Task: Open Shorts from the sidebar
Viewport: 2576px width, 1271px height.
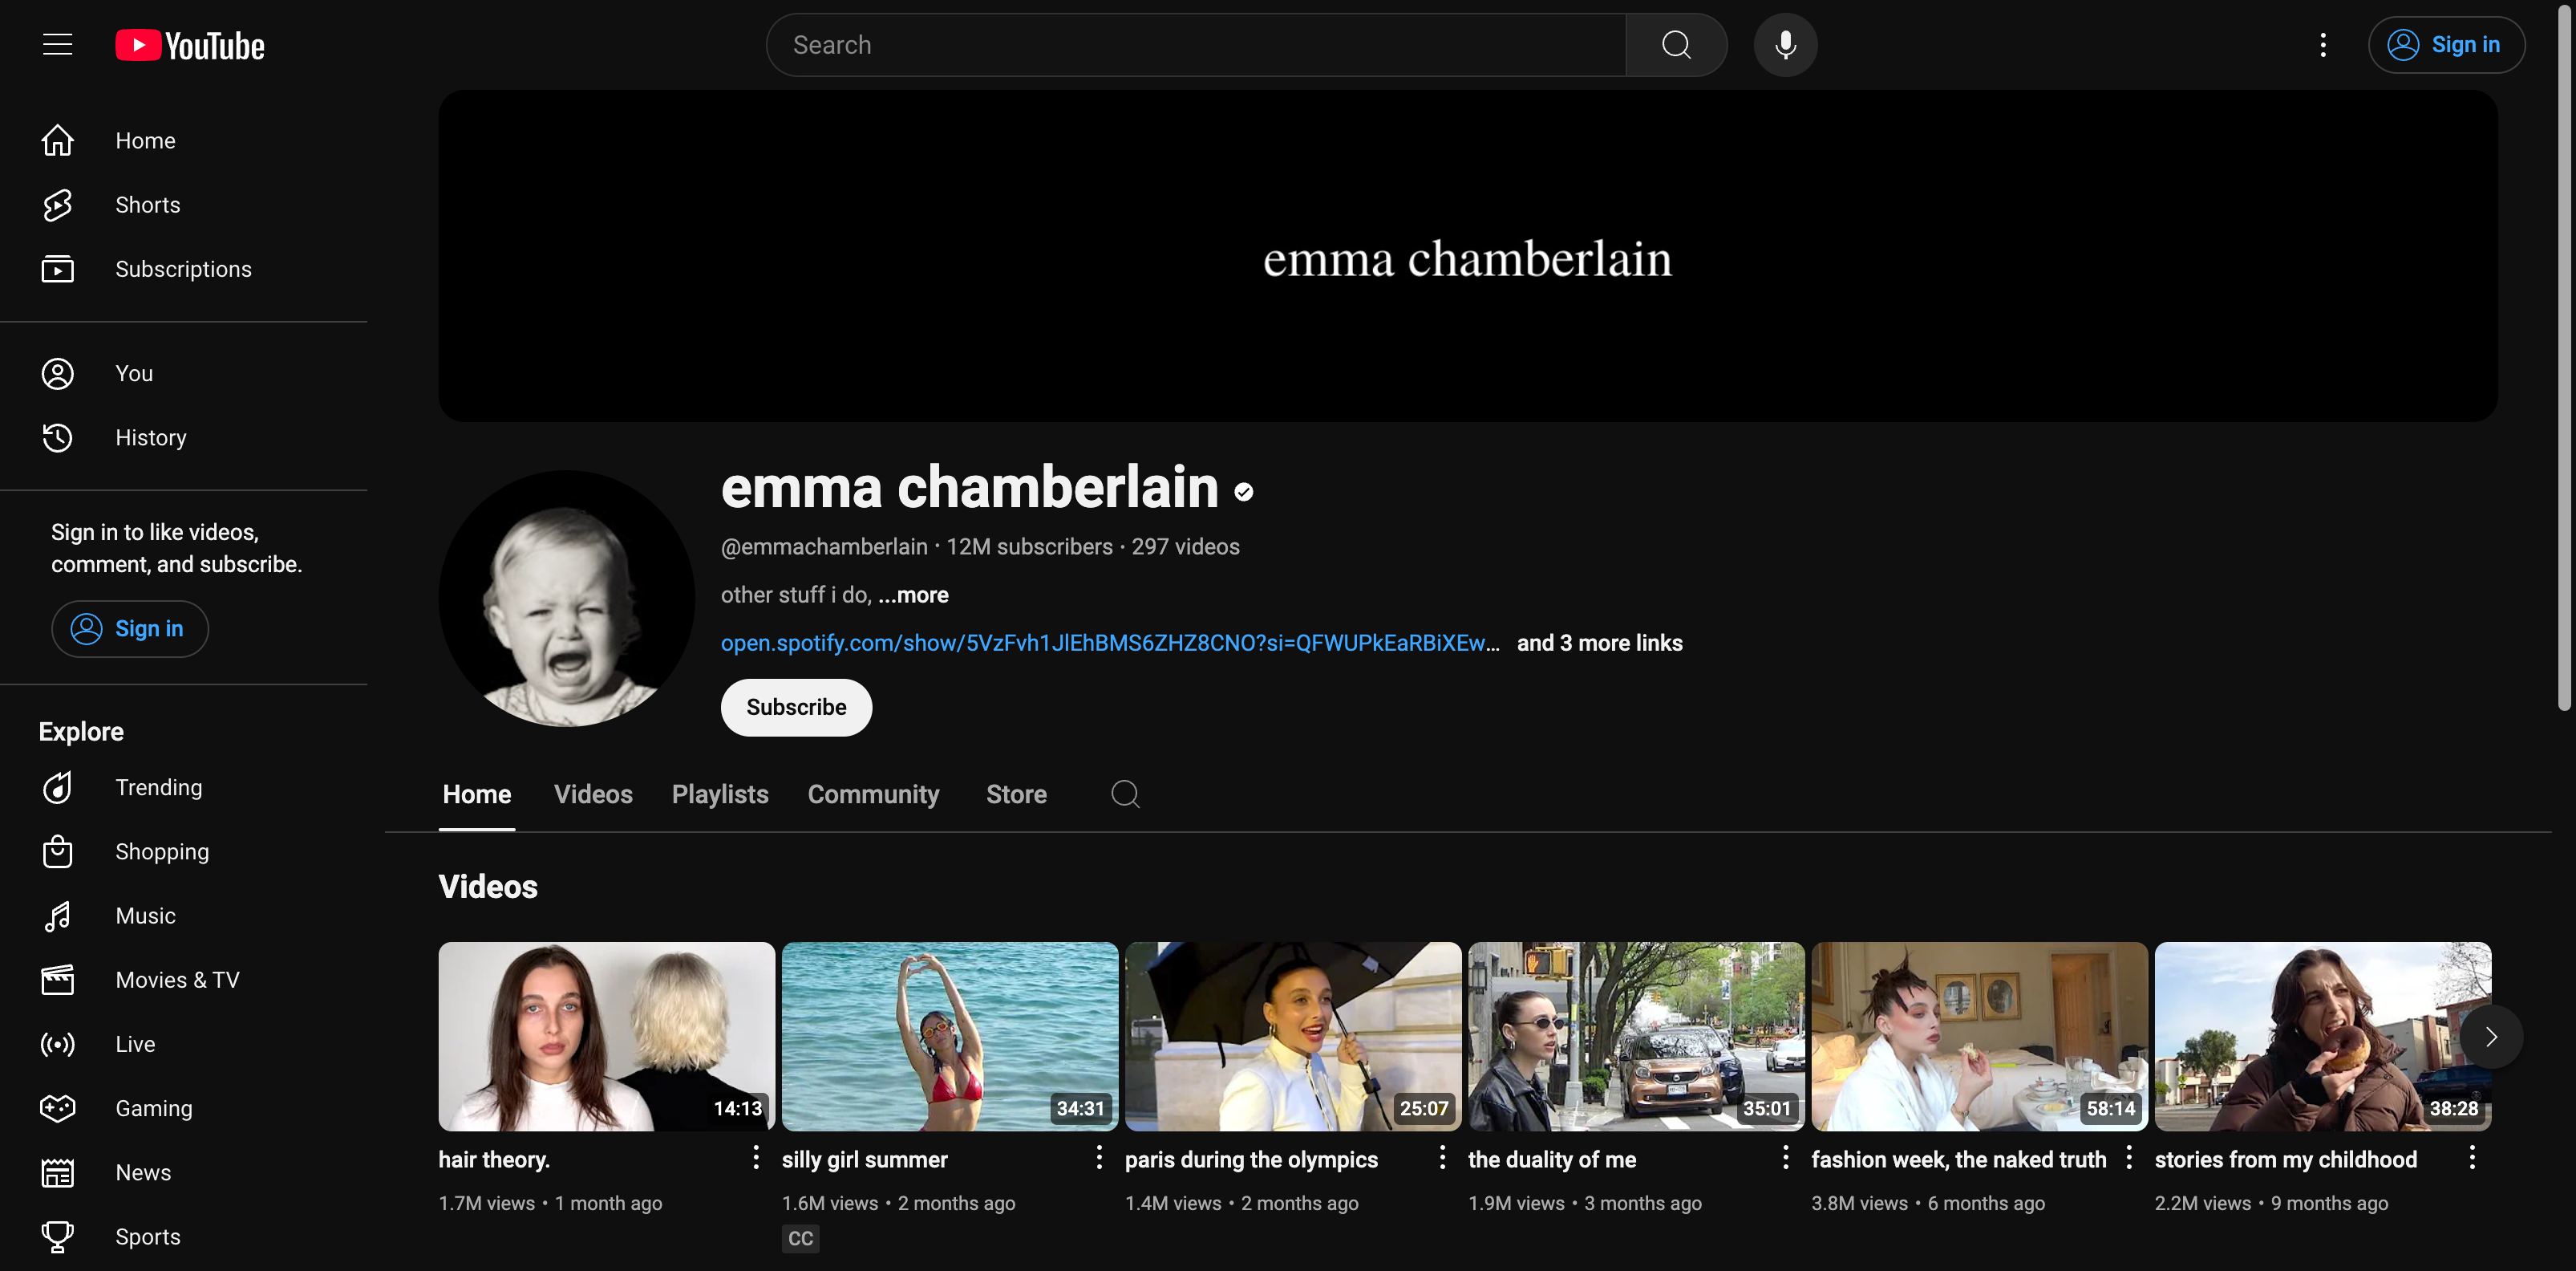Action: tap(147, 205)
